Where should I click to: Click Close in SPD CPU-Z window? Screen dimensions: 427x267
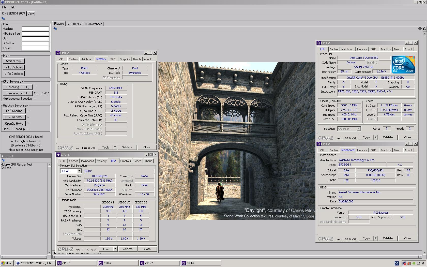point(147,249)
